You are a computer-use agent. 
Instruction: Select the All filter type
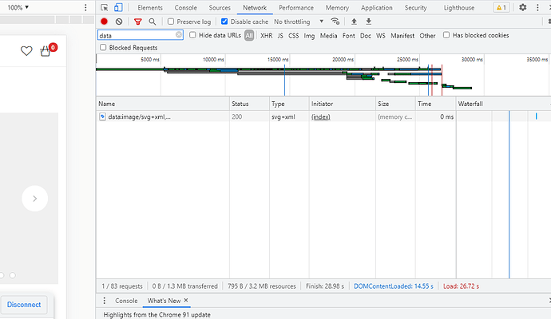(249, 35)
